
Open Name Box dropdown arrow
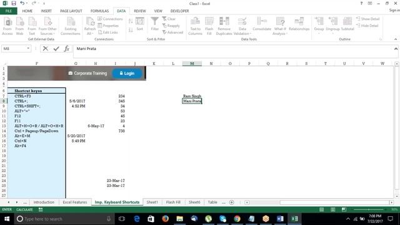[x=28, y=48]
